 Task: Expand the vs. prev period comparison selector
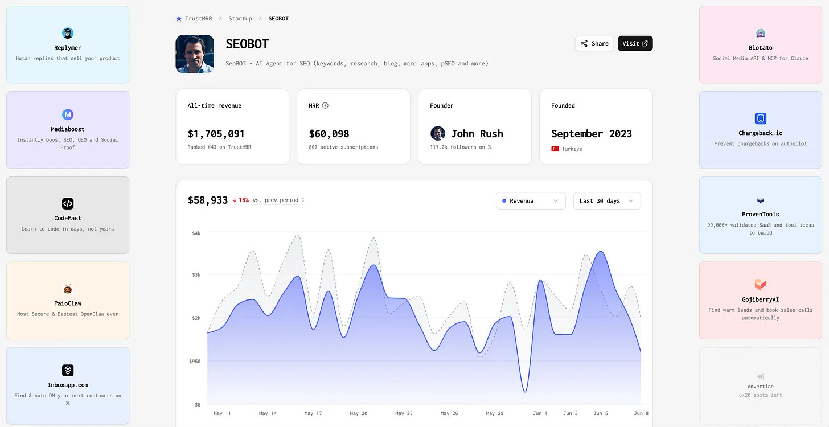click(278, 200)
